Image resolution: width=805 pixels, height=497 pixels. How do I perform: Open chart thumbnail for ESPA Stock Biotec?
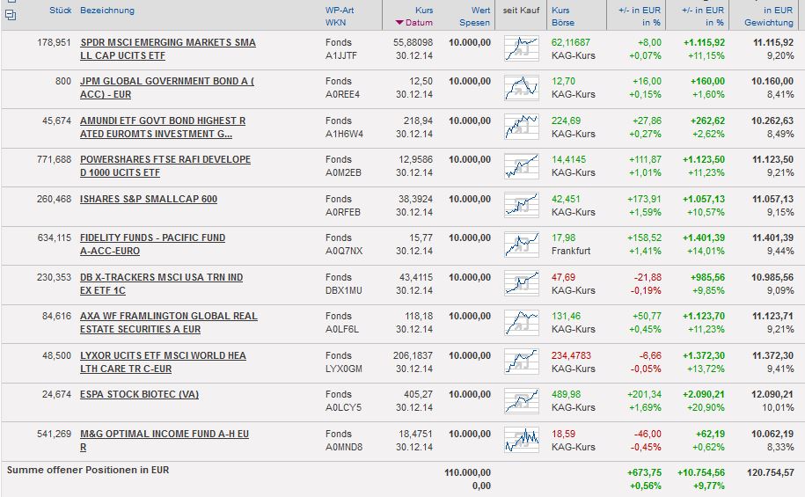522,400
